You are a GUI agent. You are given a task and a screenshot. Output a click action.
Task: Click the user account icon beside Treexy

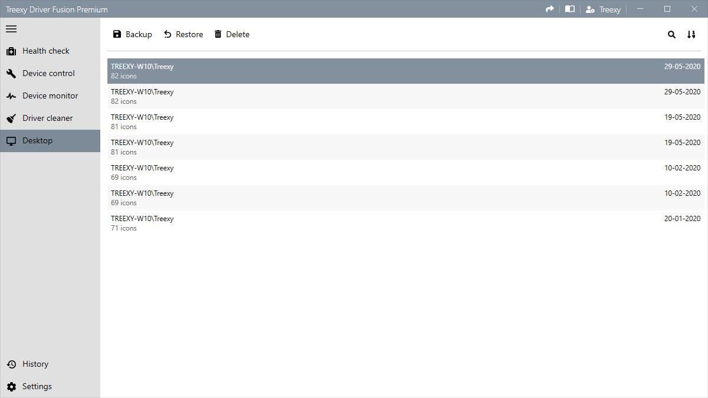pos(590,9)
